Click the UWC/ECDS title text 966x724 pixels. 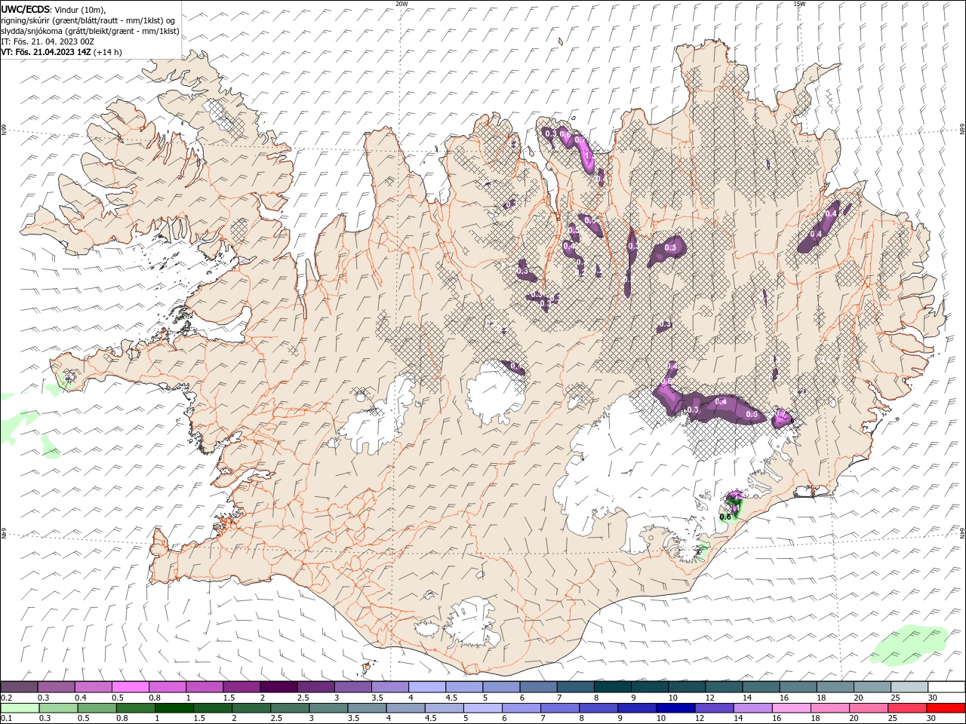pyautogui.click(x=25, y=9)
